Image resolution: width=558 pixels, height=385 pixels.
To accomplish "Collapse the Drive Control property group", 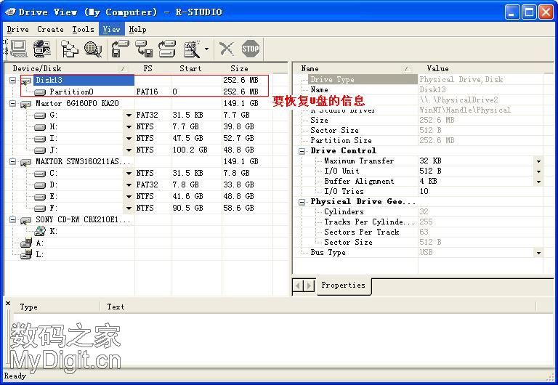I will [x=302, y=151].
